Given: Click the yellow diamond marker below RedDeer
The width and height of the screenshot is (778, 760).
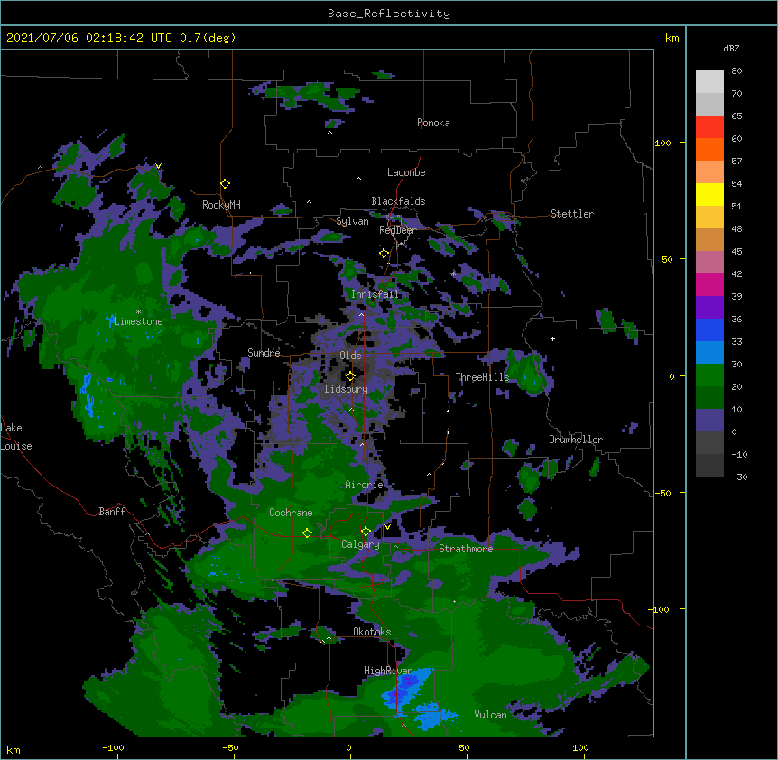Looking at the screenshot, I should [384, 254].
